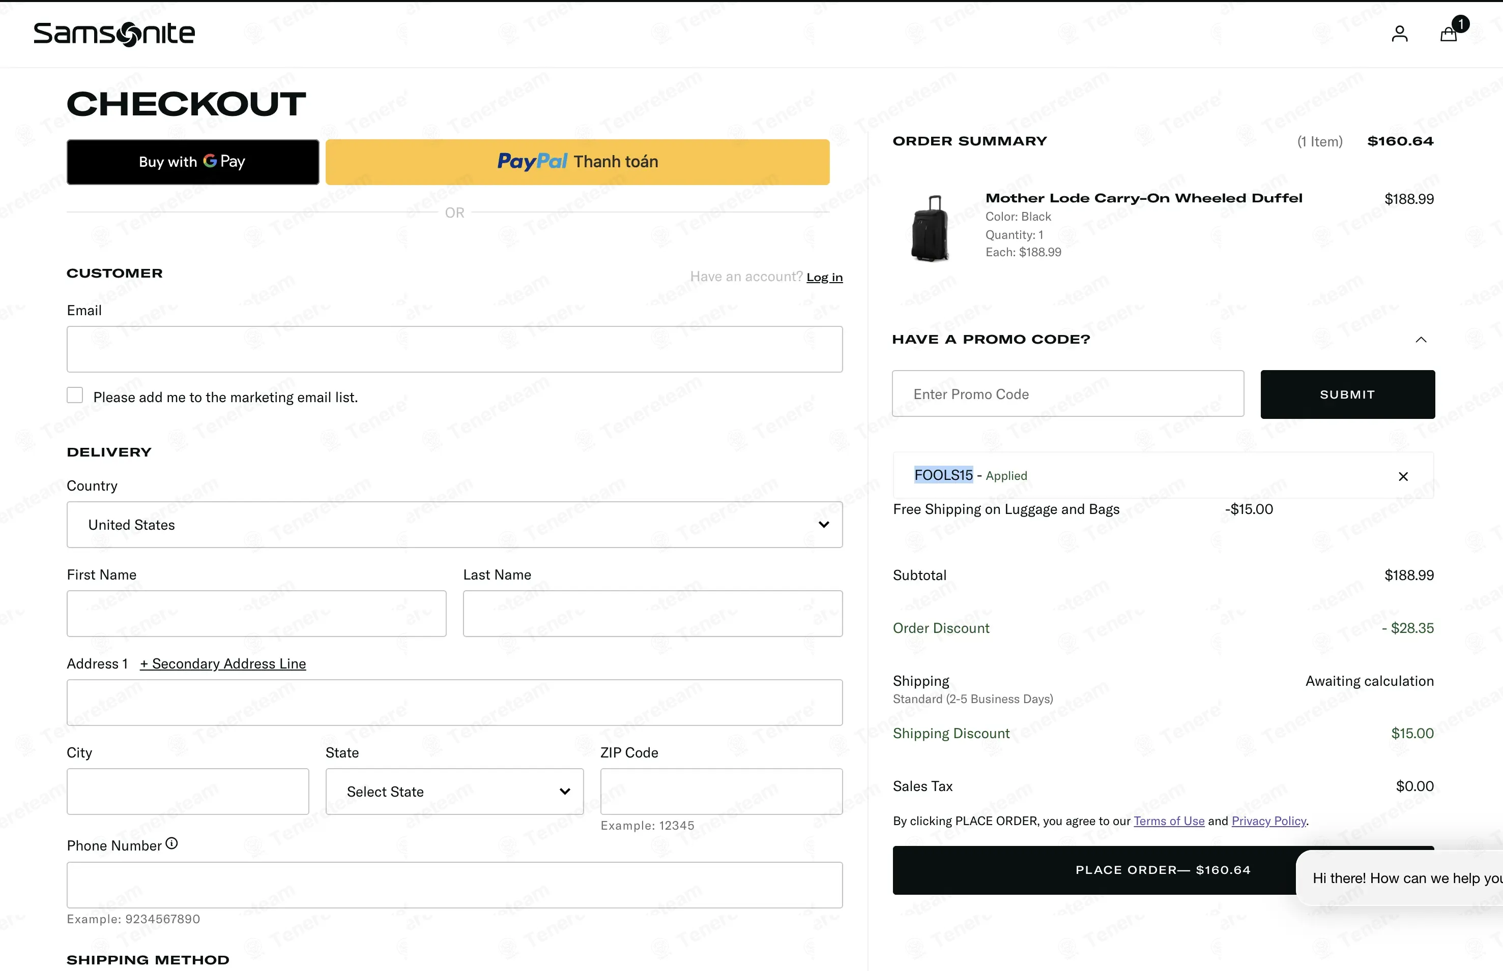Focus the Enter Promo Code field
Image resolution: width=1503 pixels, height=971 pixels.
[x=1067, y=394]
